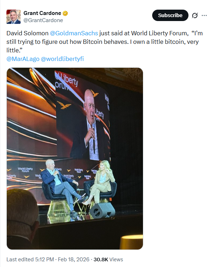The height and width of the screenshot is (267, 213).
Task: Click the gold verified badge
Action: tap(65, 13)
